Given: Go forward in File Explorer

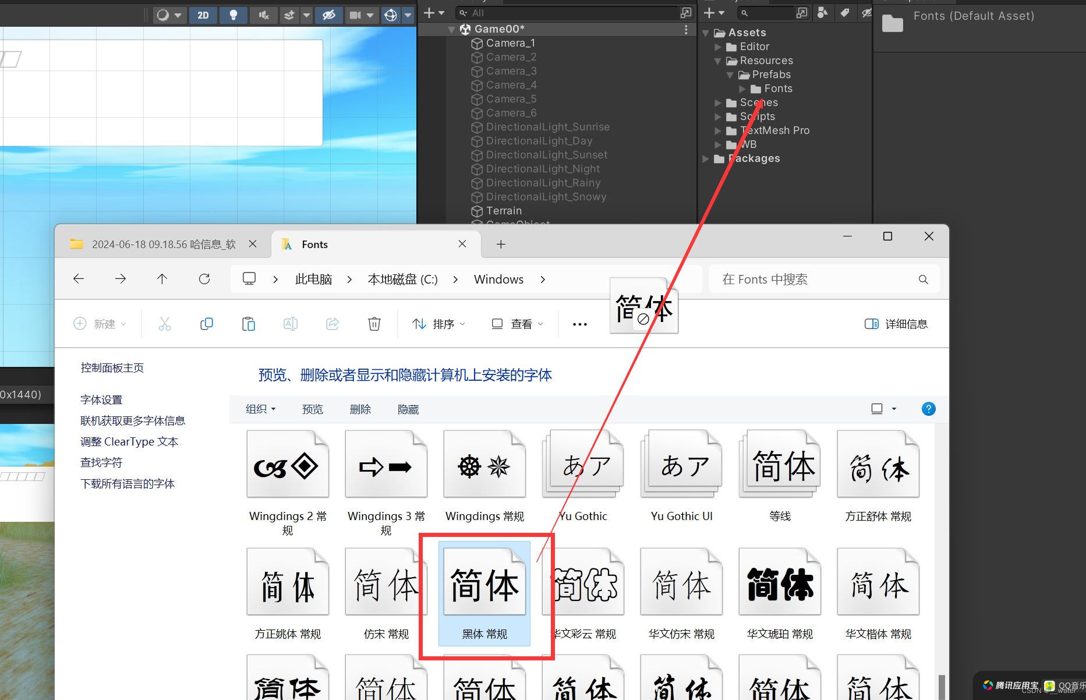Looking at the screenshot, I should 121,279.
